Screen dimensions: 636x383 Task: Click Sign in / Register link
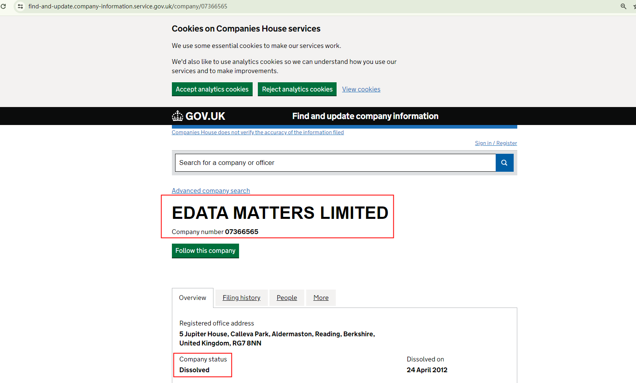[x=496, y=143]
